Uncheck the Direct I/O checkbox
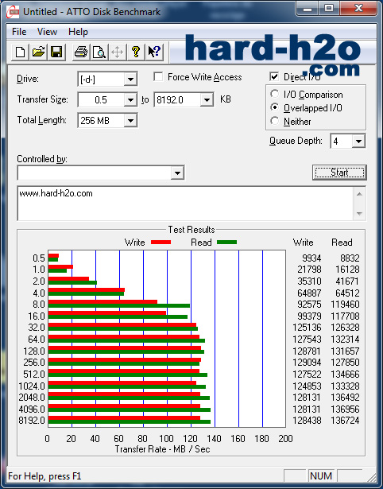Screen dimensions: 383x489 (274, 76)
